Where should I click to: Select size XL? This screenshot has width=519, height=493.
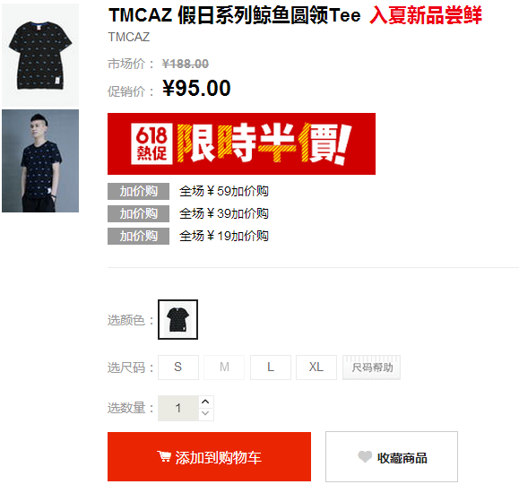pyautogui.click(x=316, y=368)
